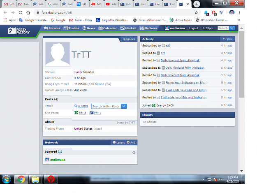Viewport: 257px width, 193px height.
Task: Open the Market menu
Action: click(128, 28)
